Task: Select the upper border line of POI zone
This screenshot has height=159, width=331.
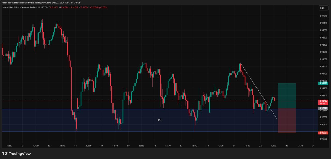Action: tap(129, 109)
